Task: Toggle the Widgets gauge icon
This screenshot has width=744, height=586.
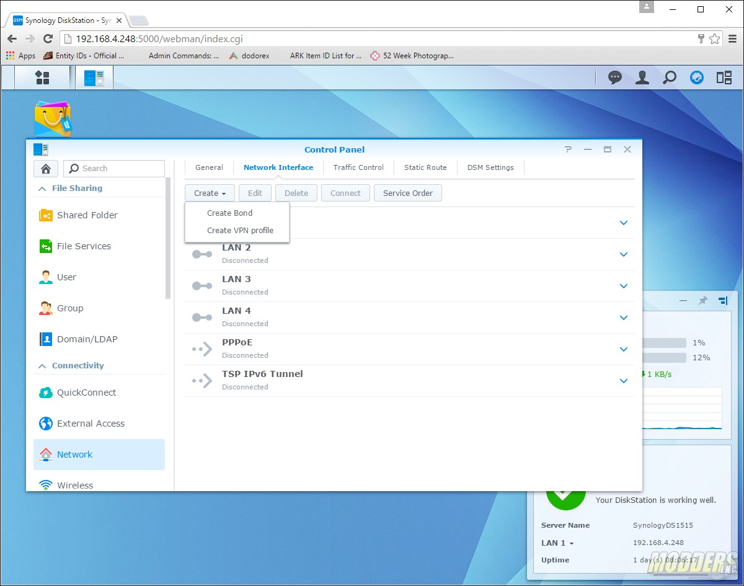Action: tap(697, 78)
